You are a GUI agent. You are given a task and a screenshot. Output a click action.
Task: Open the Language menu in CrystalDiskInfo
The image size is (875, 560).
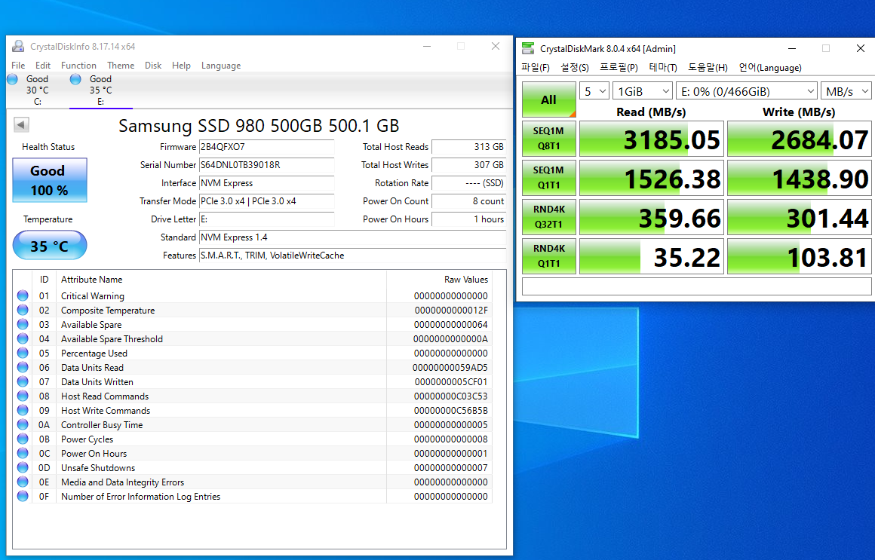[x=221, y=66]
